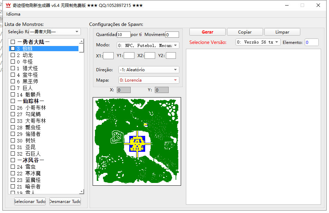The height and width of the screenshot is (213, 329).
Task: Close the spawn generator window
Action: pos(318,5)
